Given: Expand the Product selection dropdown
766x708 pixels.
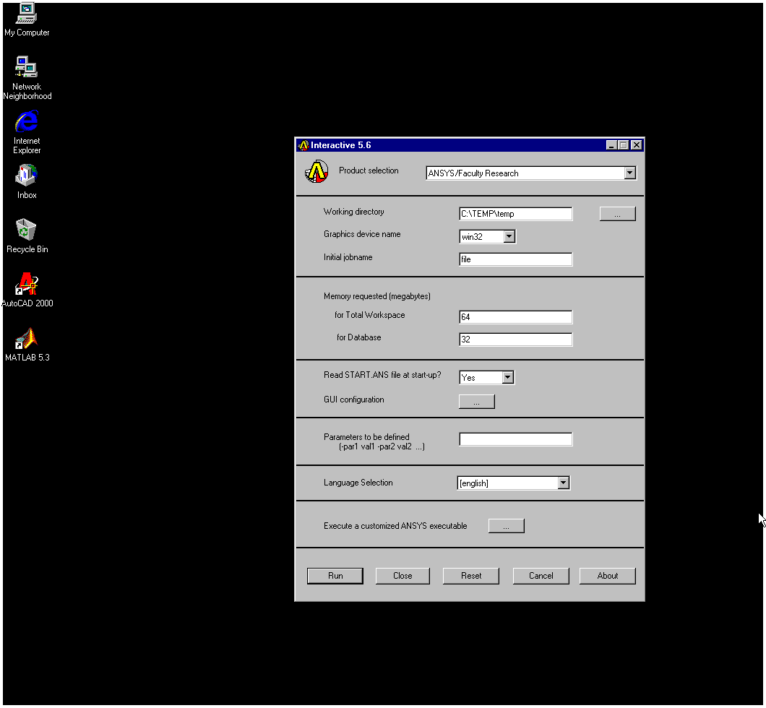Looking at the screenshot, I should pyautogui.click(x=629, y=173).
